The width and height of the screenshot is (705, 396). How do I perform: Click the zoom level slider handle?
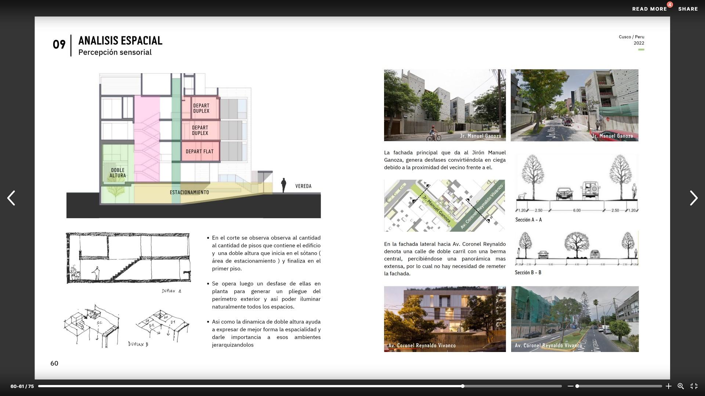click(577, 386)
